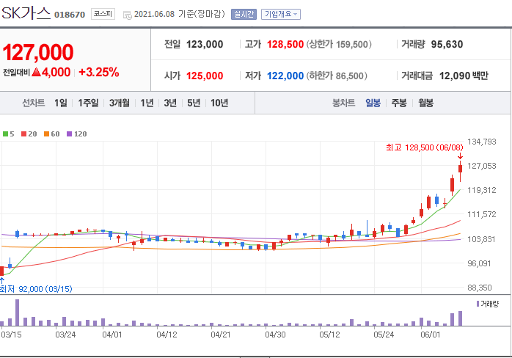Viewport: 512px width, 358px height.
Task: Click the red 20-day moving average swatch
Action: click(x=23, y=134)
